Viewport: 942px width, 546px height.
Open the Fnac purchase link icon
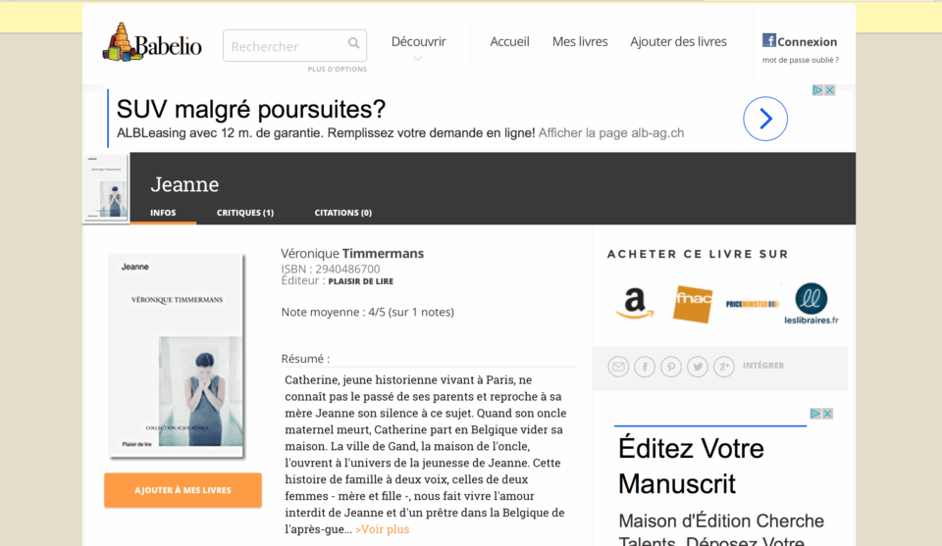pos(693,304)
